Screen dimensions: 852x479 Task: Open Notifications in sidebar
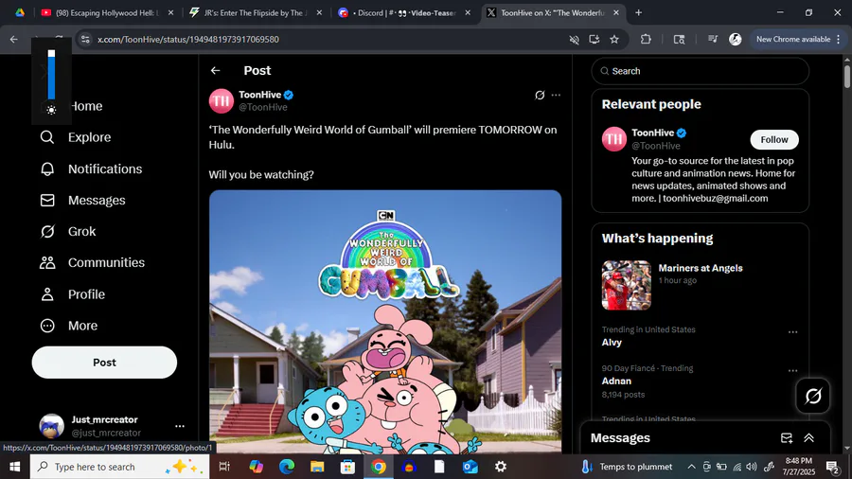coord(91,169)
